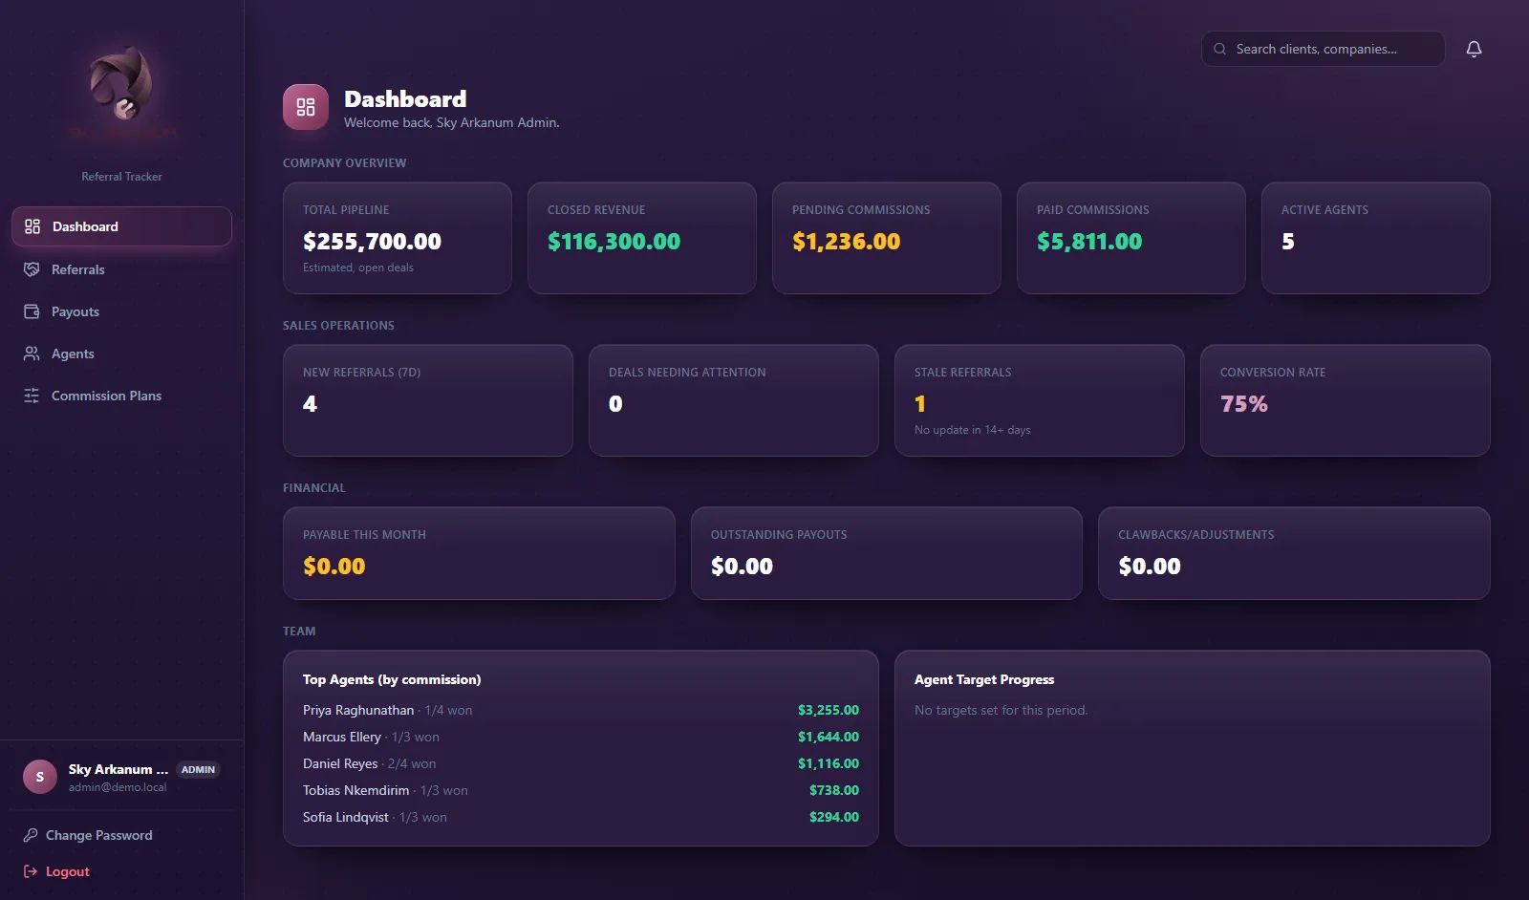1529x900 pixels.
Task: Click the ADMIN role badge
Action: tap(198, 769)
